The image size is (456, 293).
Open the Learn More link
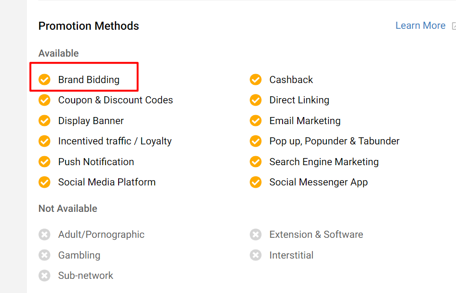tap(420, 25)
